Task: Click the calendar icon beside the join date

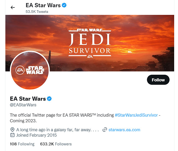Action: tap(12, 135)
